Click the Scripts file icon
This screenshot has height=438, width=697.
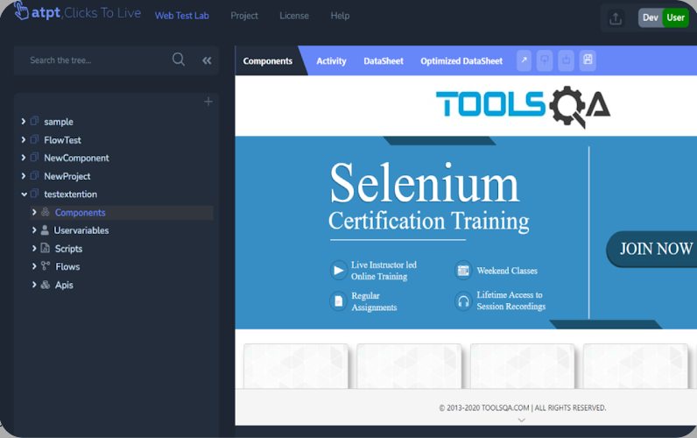click(x=45, y=248)
